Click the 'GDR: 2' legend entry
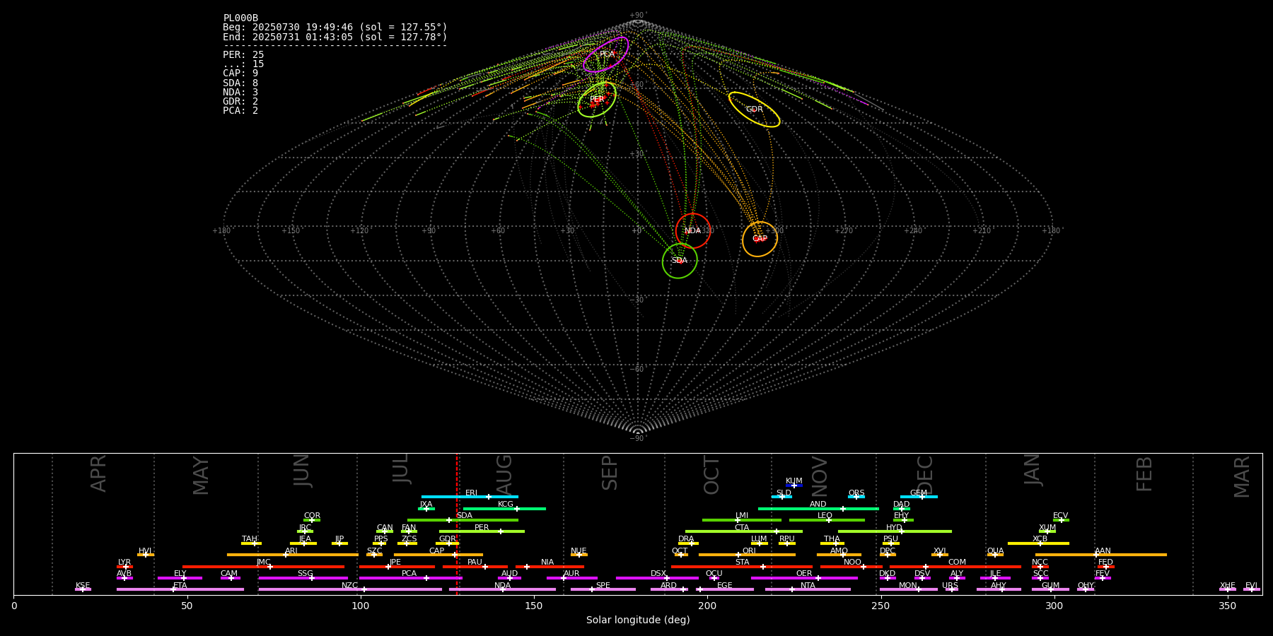 point(240,101)
